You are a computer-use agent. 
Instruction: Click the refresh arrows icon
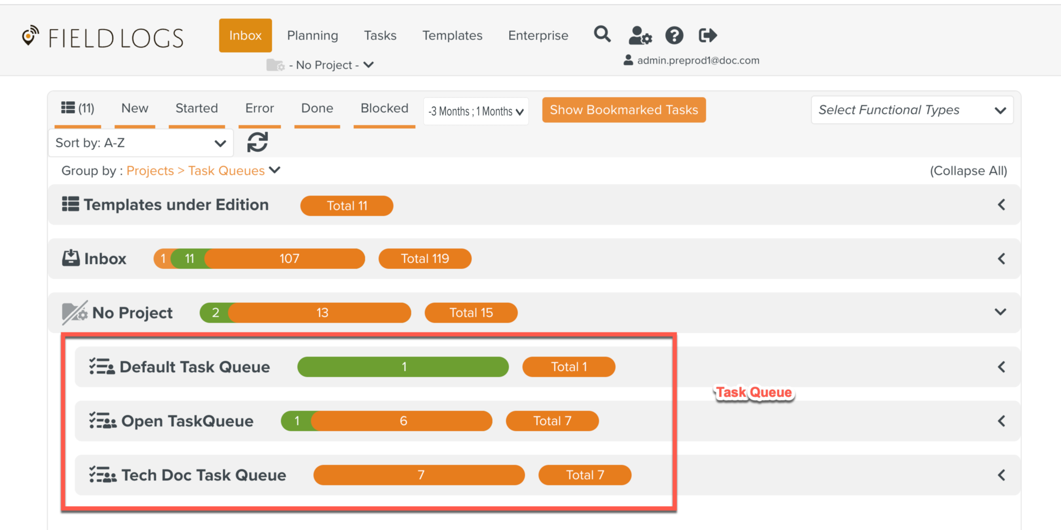click(257, 142)
